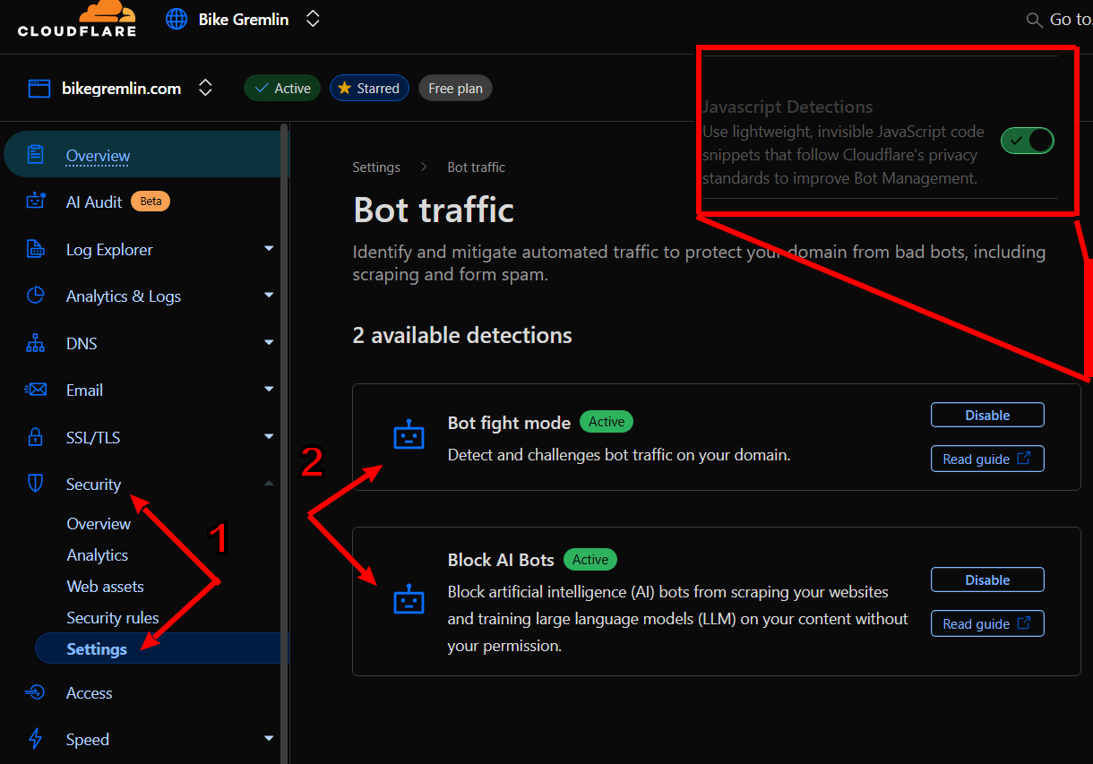Click external link icon in Bot fight mode guide
The image size is (1093, 764).
point(1024,458)
